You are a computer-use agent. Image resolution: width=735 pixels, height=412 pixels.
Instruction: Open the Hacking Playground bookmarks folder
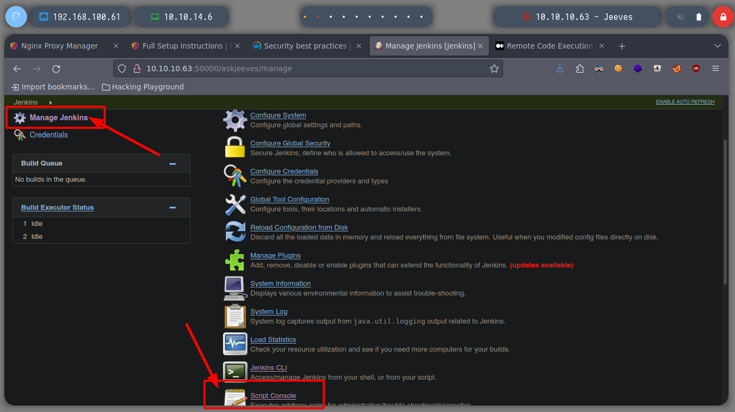(x=143, y=87)
